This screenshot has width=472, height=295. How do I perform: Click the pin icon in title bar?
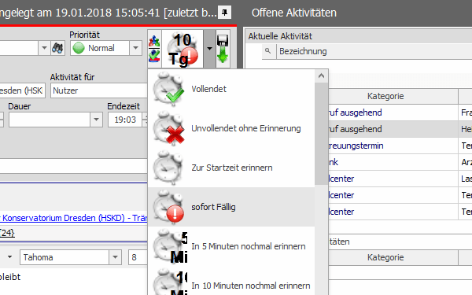click(x=224, y=13)
